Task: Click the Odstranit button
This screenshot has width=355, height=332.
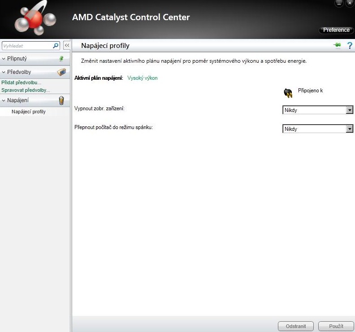Action: click(x=296, y=326)
